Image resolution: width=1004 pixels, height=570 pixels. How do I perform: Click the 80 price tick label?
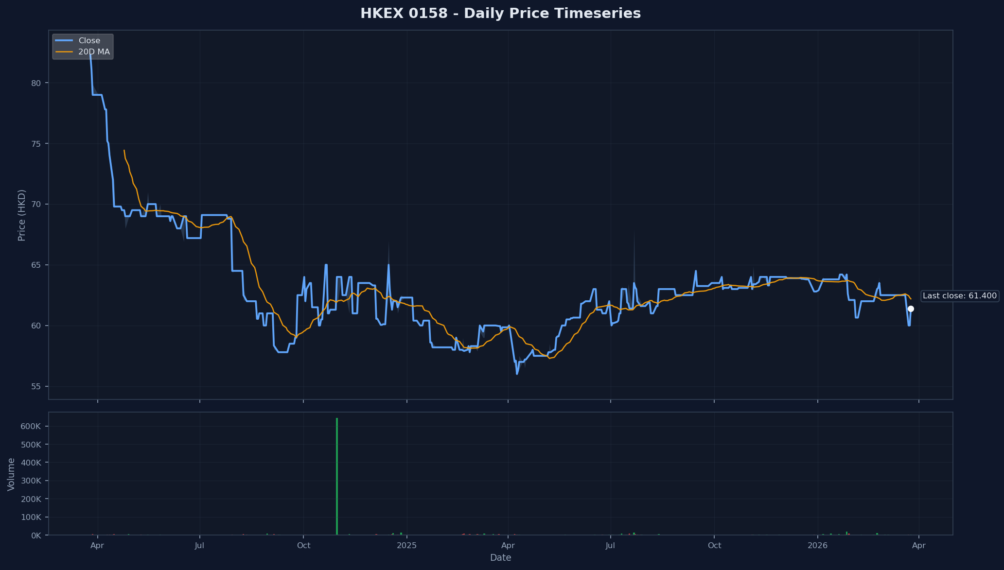(36, 83)
